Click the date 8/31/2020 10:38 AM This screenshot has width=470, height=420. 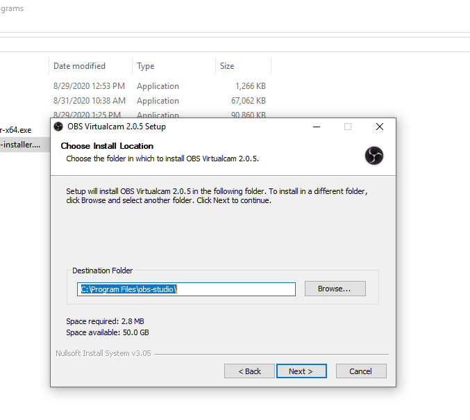pyautogui.click(x=90, y=101)
